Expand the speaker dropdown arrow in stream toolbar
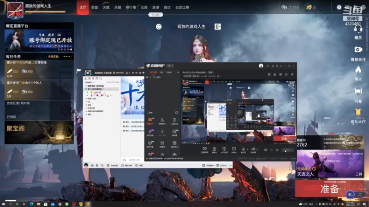The image size is (369, 207). tap(257, 149)
